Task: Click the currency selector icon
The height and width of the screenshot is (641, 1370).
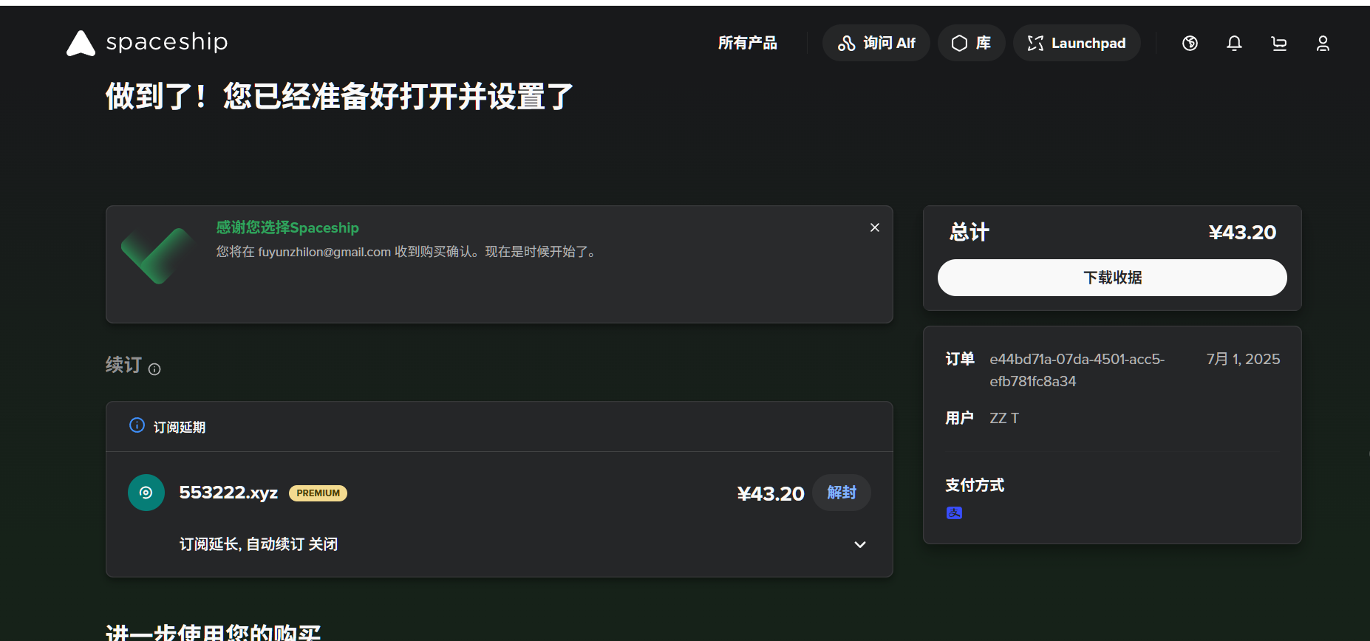Action: pyautogui.click(x=1190, y=44)
